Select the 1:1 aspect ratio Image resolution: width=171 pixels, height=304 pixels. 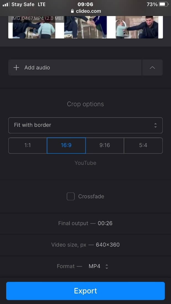click(28, 145)
